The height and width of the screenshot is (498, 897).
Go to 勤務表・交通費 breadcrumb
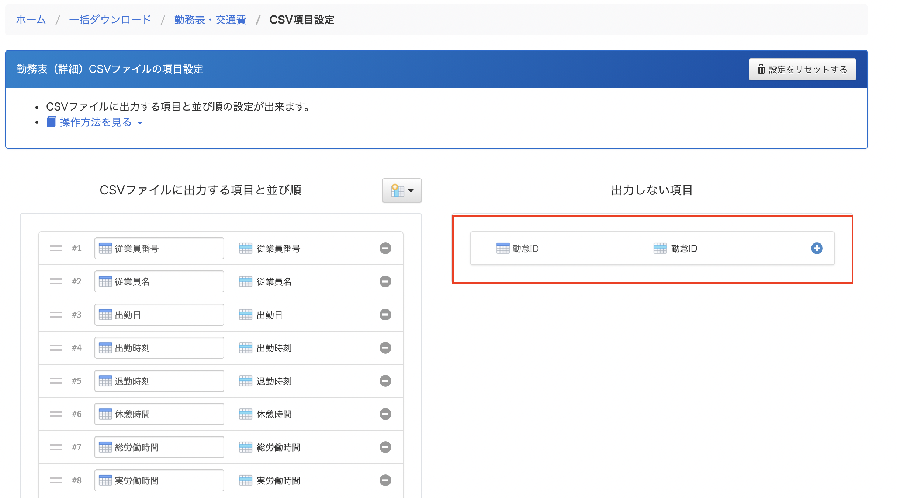click(x=210, y=20)
